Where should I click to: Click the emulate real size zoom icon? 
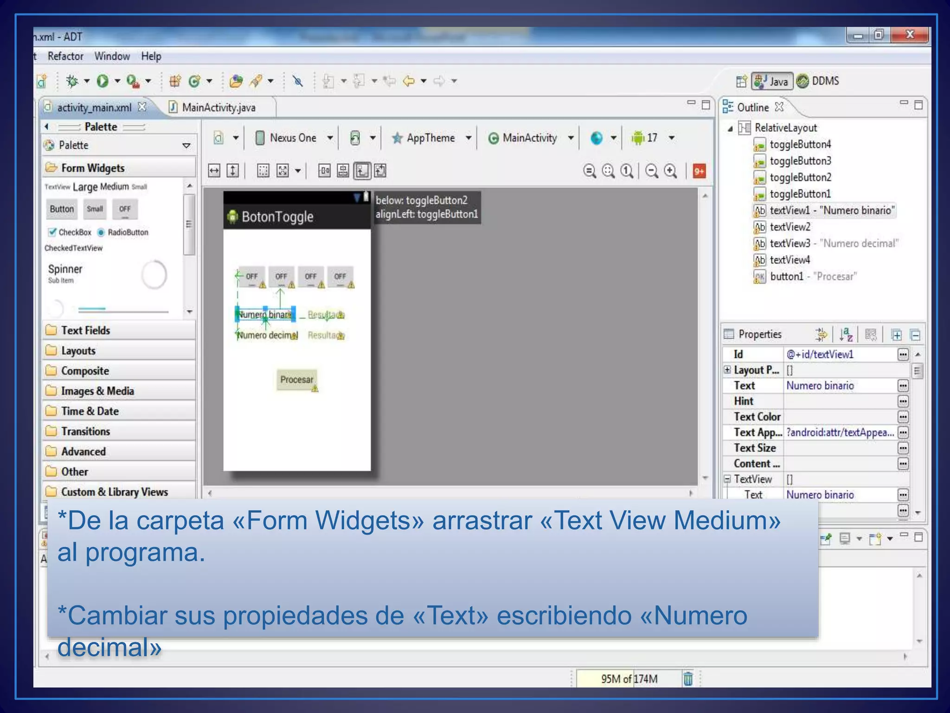click(589, 171)
